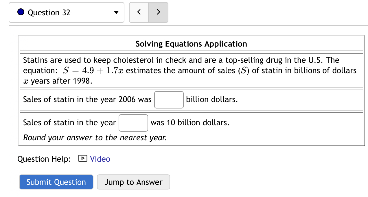
Task: Click the left chevron to go to previous question
Action: pyautogui.click(x=139, y=12)
